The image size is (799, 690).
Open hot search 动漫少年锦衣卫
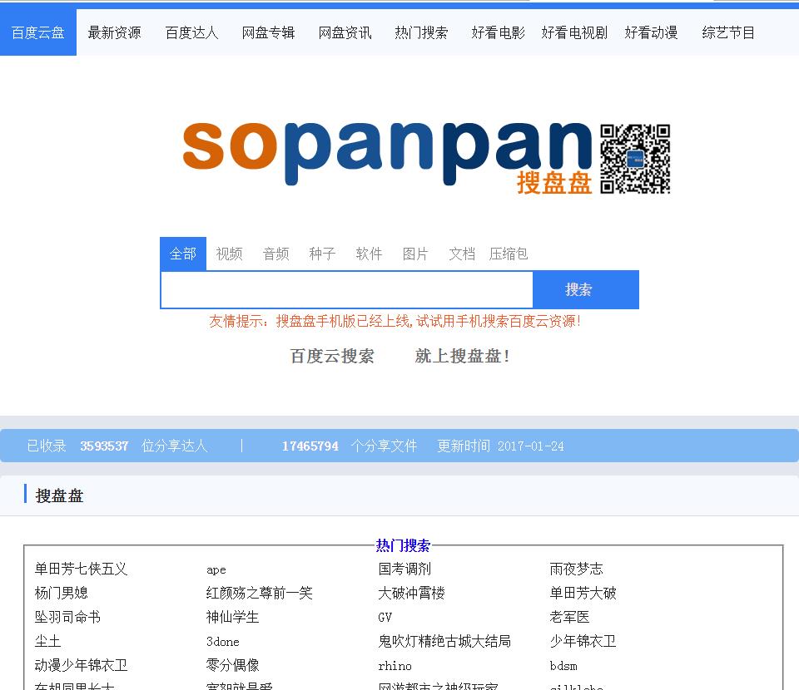point(81,665)
